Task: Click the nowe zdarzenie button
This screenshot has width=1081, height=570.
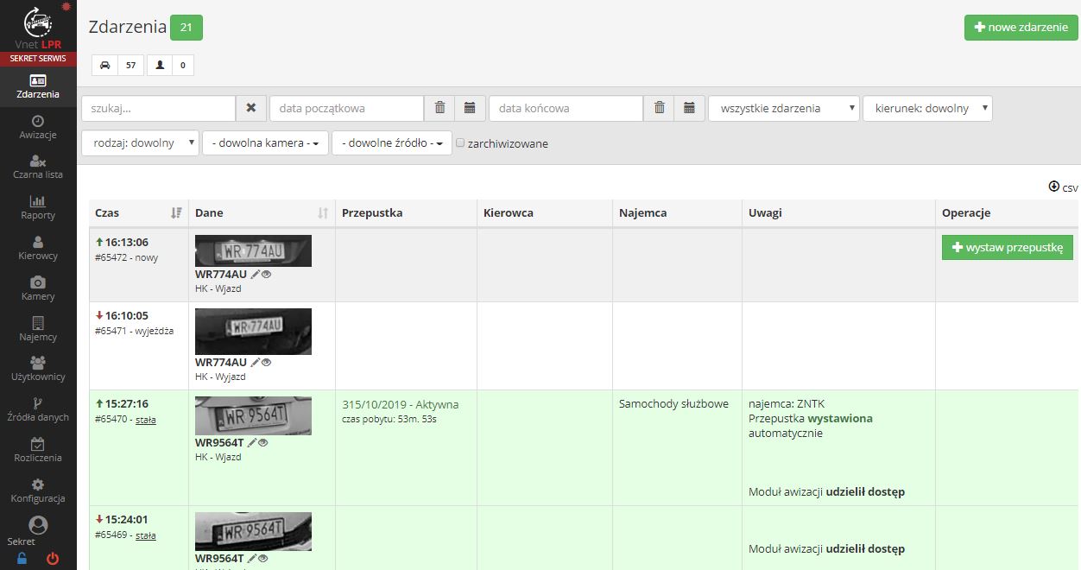Action: click(x=1021, y=28)
